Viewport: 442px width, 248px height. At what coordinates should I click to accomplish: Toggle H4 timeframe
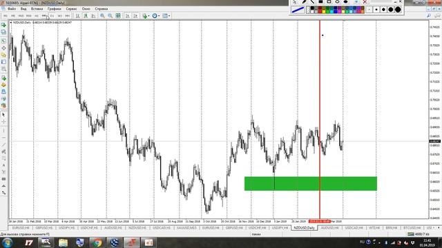44,16
